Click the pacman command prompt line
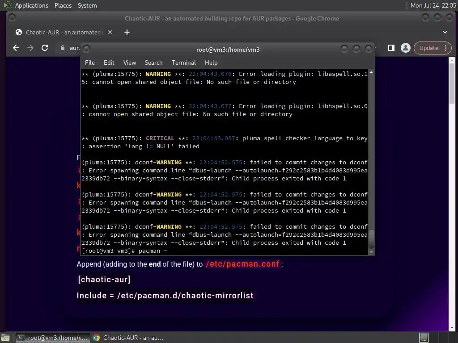This screenshot has height=343, width=458. pos(125,251)
